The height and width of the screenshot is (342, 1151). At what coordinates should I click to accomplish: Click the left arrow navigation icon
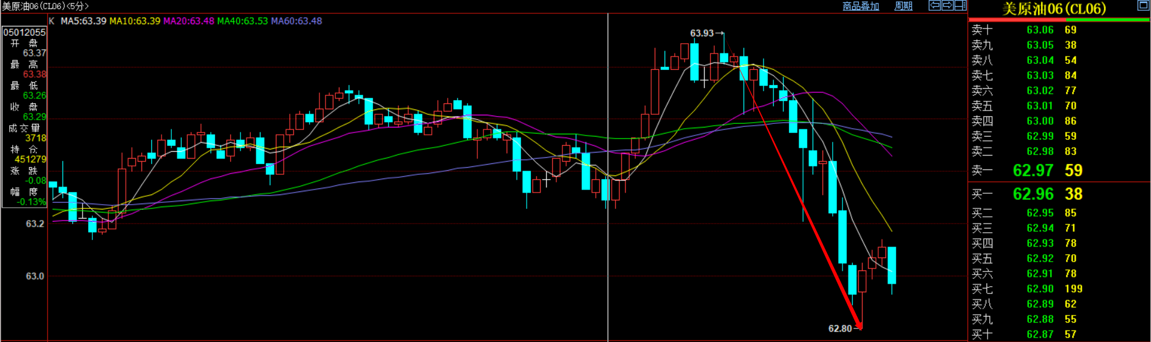click(935, 5)
